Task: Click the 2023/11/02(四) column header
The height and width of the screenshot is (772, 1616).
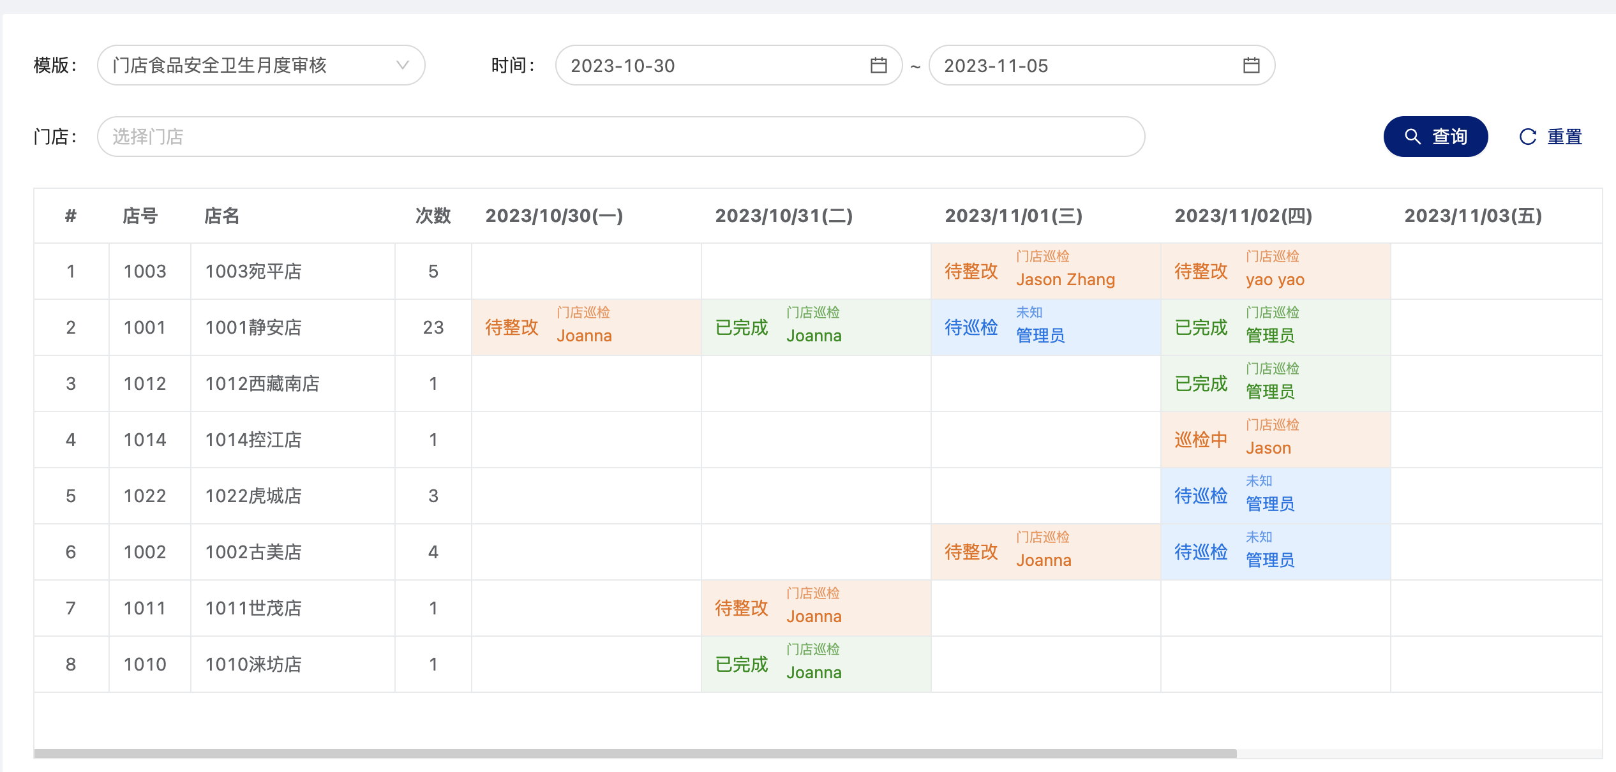Action: click(1243, 216)
